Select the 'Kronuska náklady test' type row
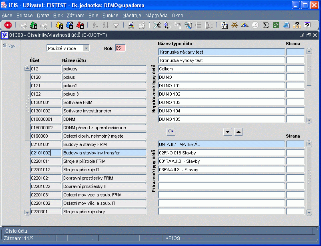 (x=221, y=52)
